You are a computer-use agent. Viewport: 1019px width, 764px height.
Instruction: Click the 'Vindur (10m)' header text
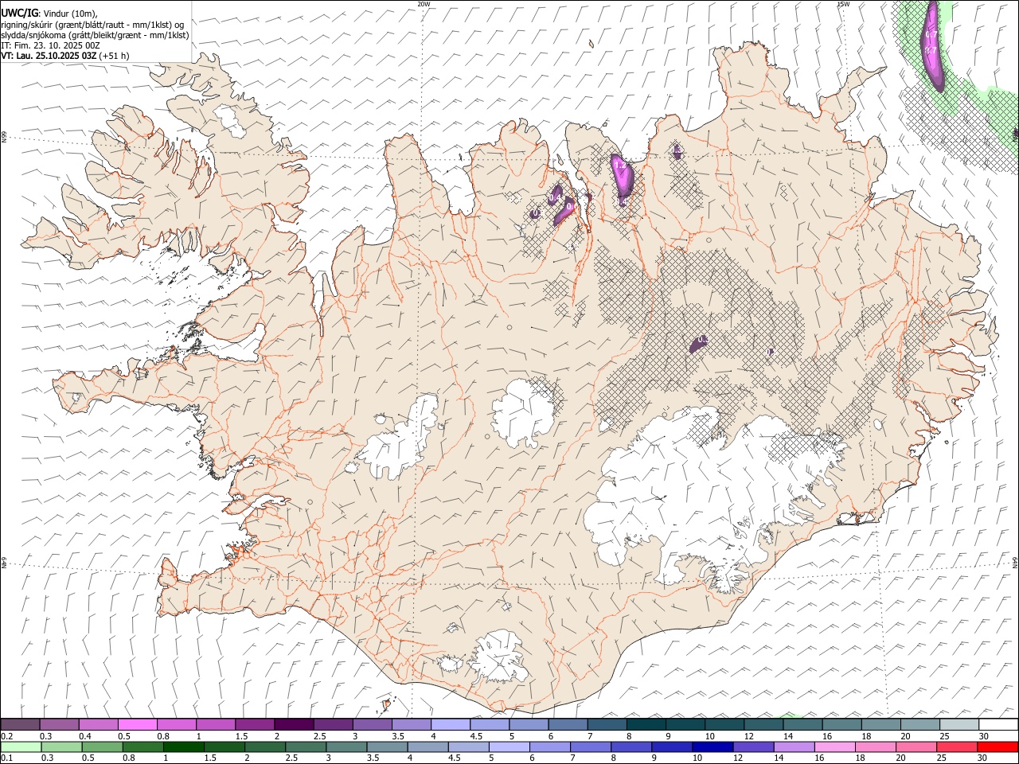71,14
